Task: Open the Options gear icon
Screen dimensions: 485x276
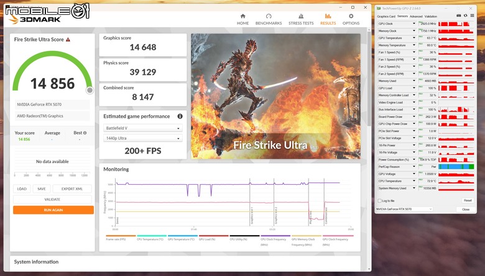Action: pos(351,16)
